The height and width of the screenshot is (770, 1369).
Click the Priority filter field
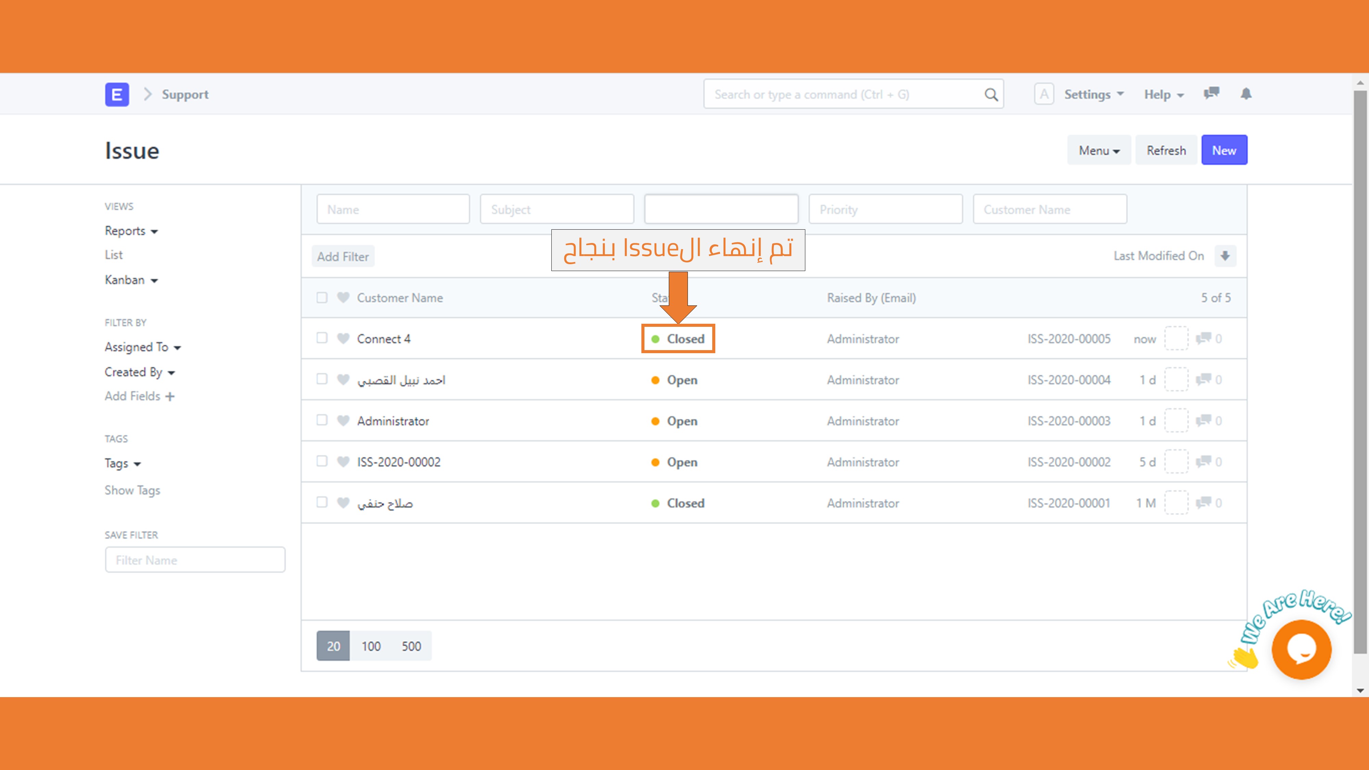pos(885,209)
